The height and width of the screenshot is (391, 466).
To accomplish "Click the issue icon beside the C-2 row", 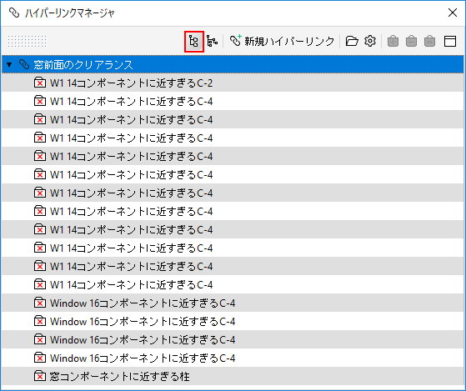I will 40,83.
